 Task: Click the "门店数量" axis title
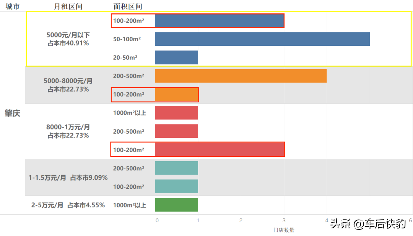[x=284, y=230]
